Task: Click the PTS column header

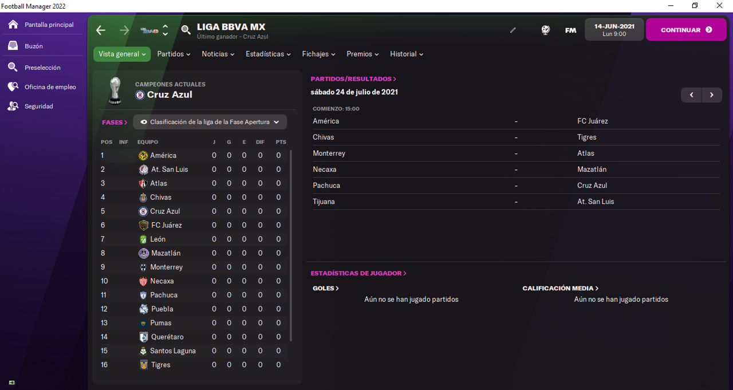Action: pyautogui.click(x=281, y=142)
